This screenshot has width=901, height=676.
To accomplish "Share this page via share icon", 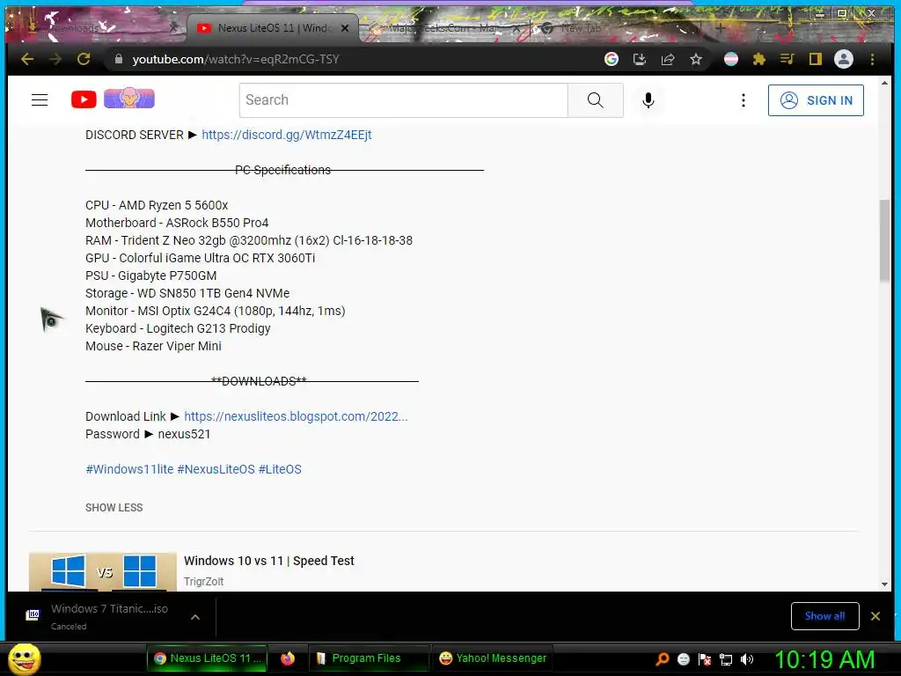I will [x=668, y=59].
